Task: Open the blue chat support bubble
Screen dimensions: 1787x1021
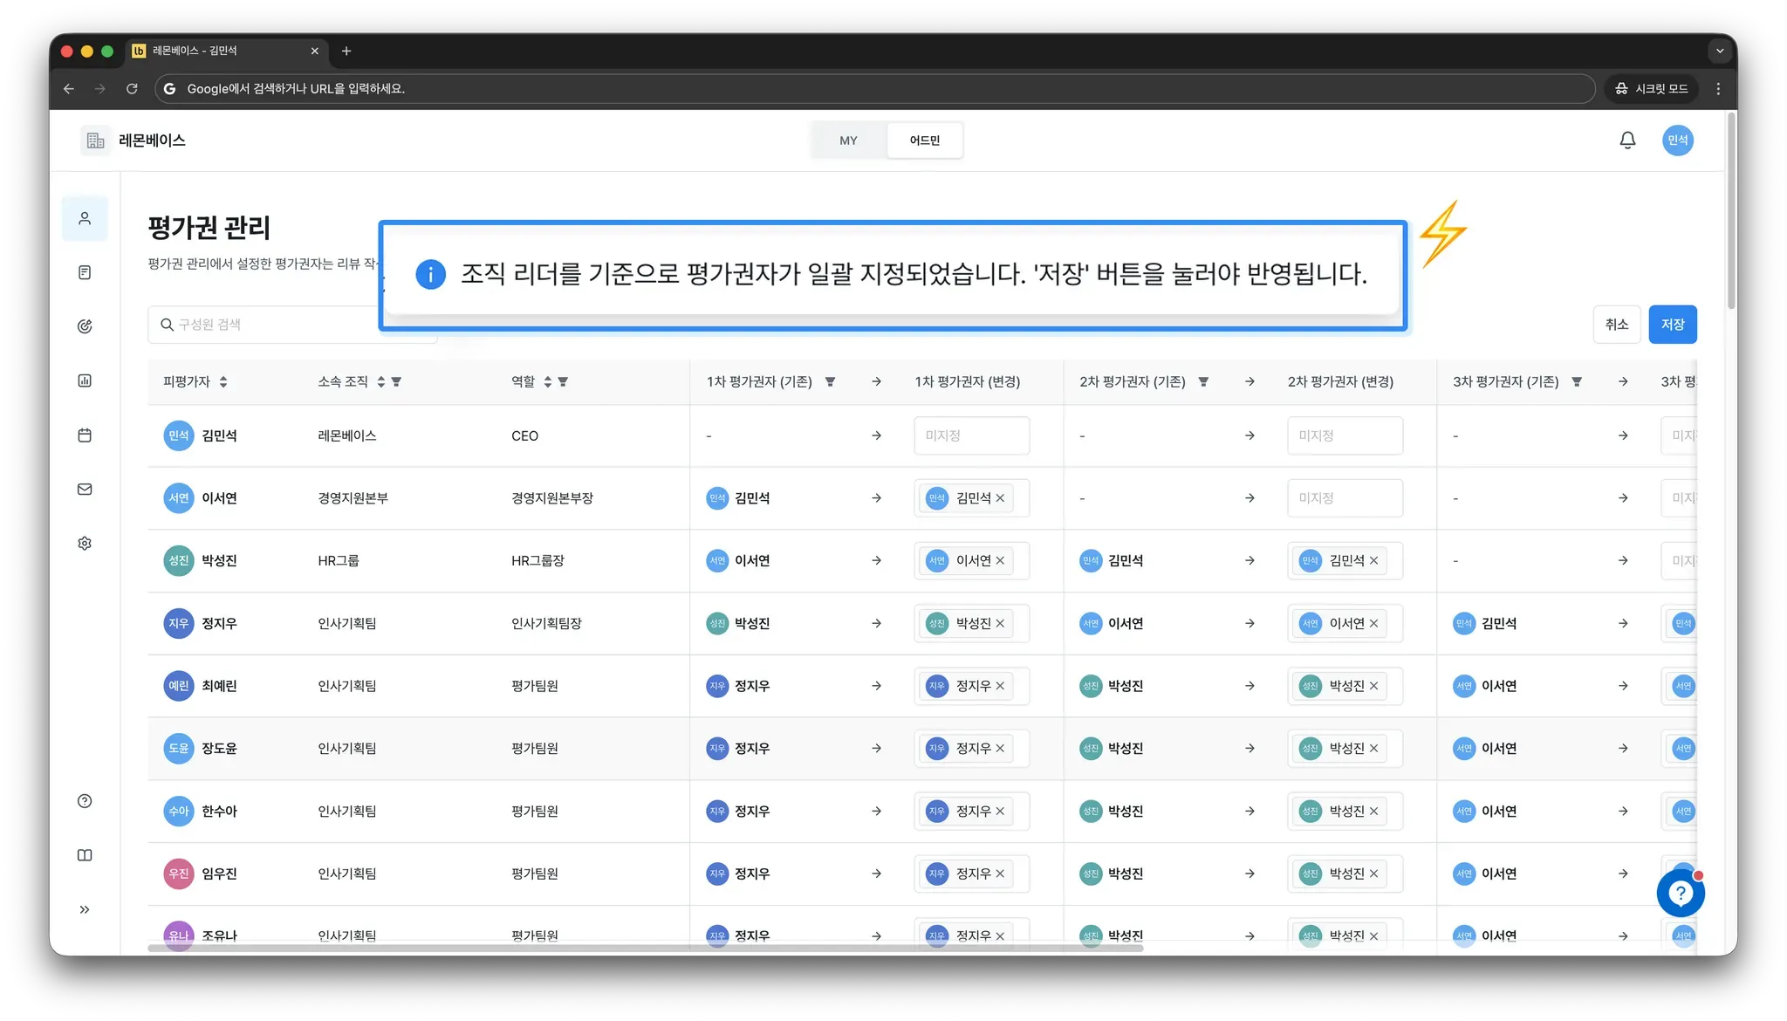Action: click(1681, 893)
